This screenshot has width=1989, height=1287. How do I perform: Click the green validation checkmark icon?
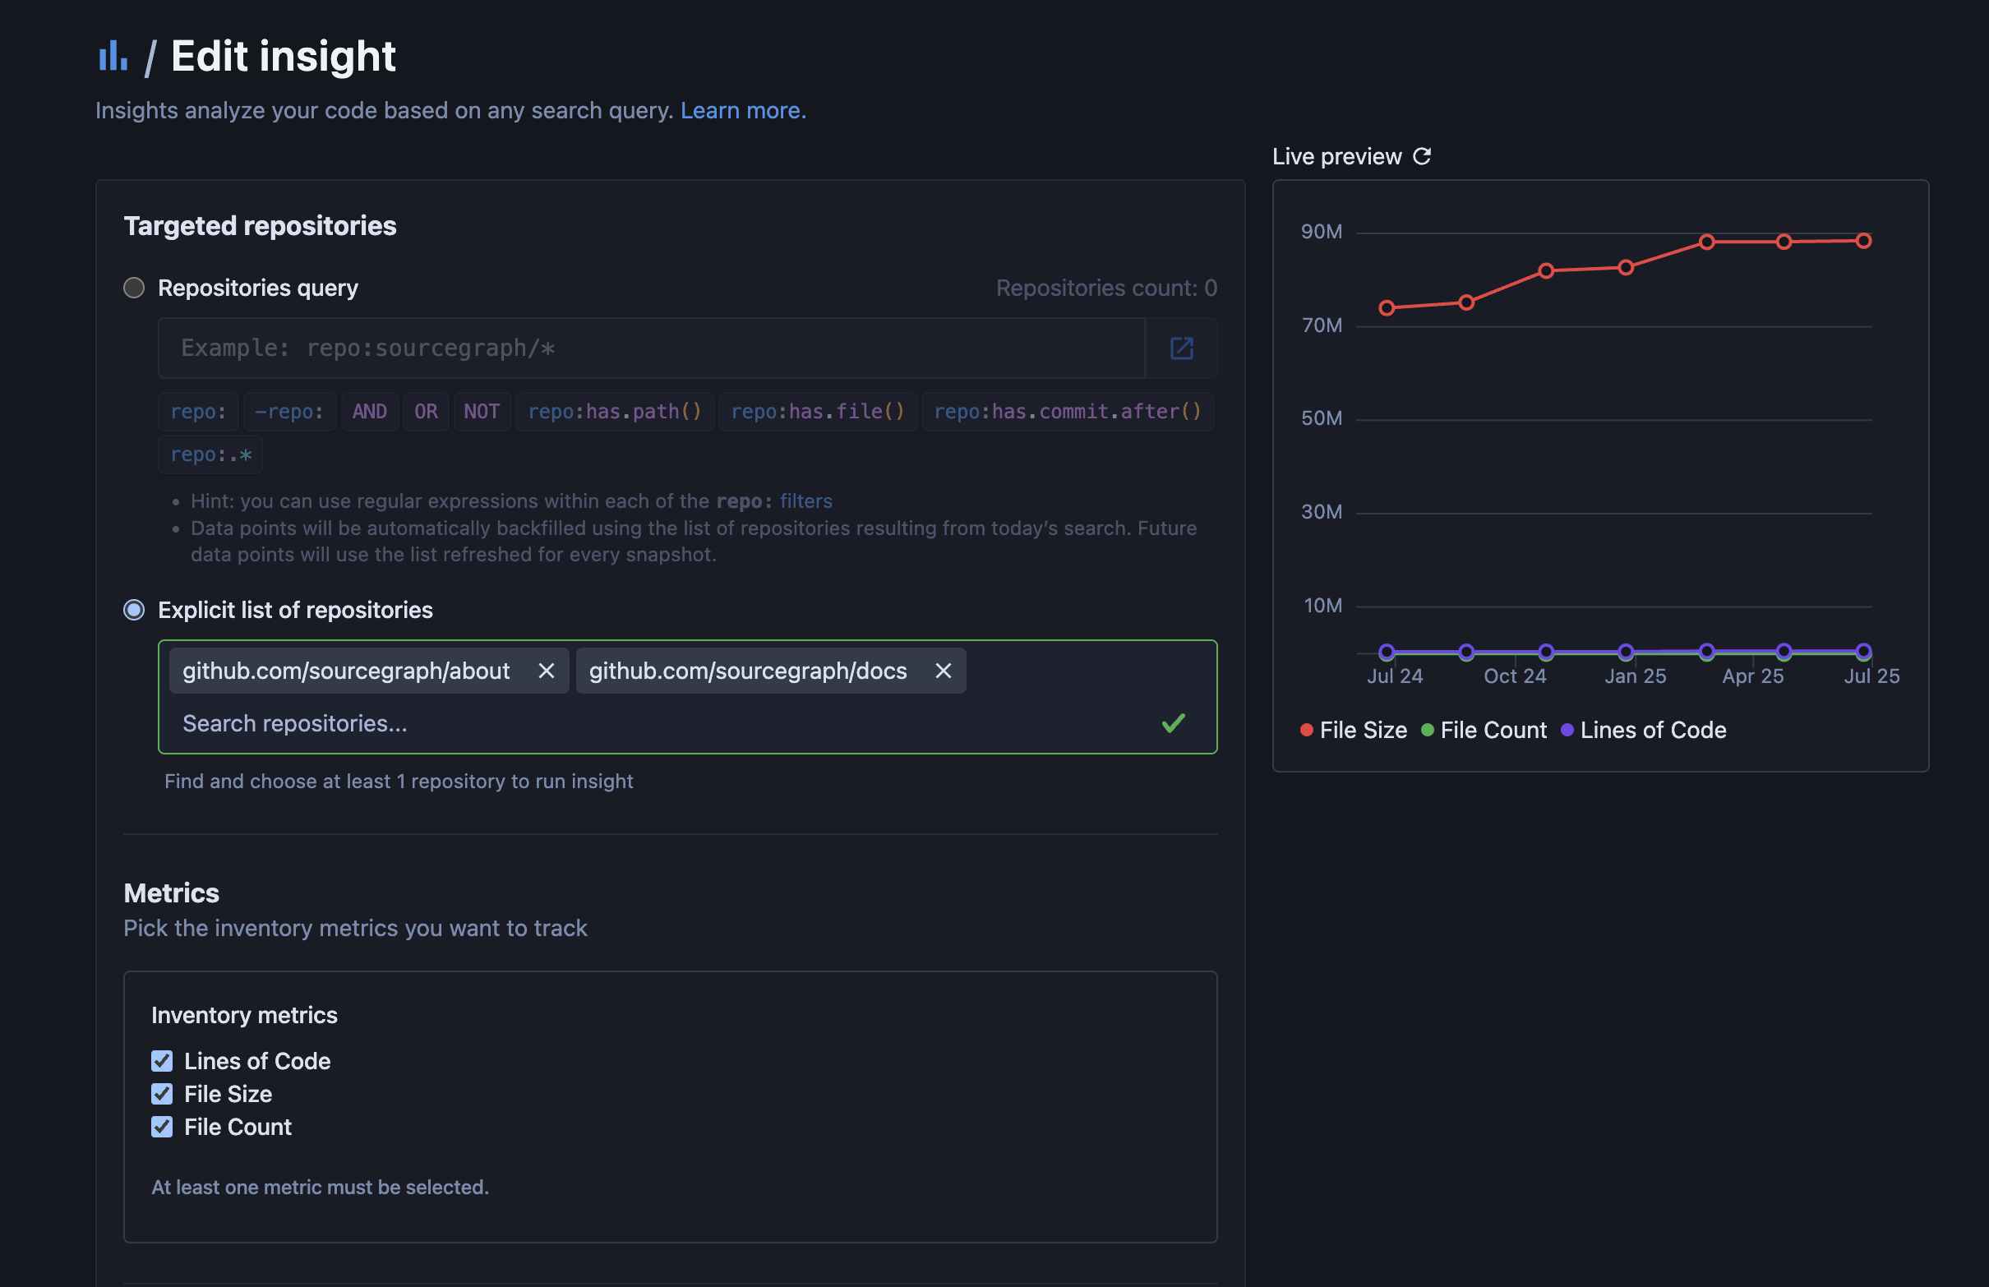[1174, 723]
